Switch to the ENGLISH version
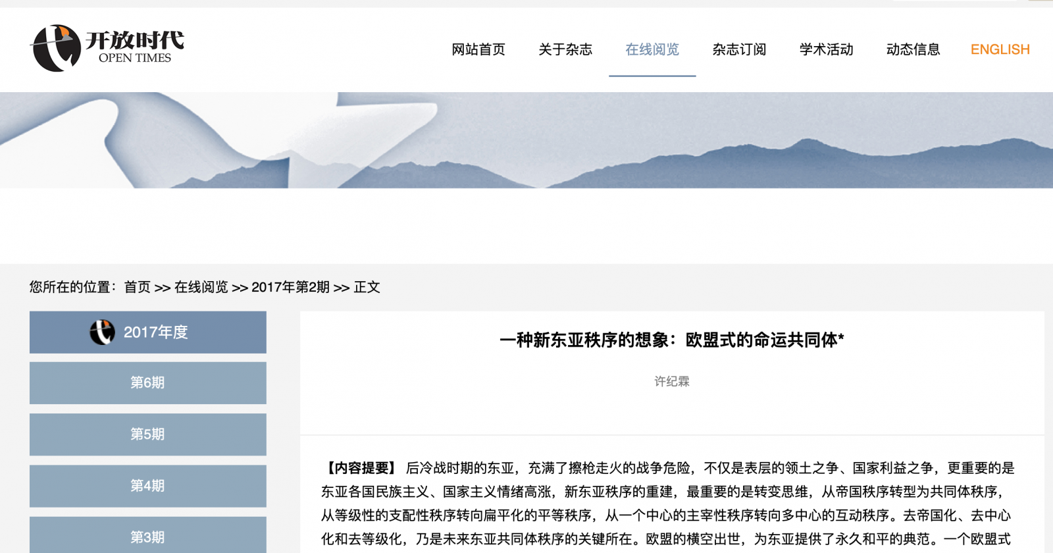1053x553 pixels. [1000, 49]
